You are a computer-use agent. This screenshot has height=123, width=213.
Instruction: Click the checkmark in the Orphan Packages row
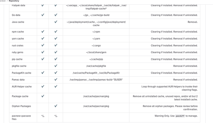coord(56,106)
